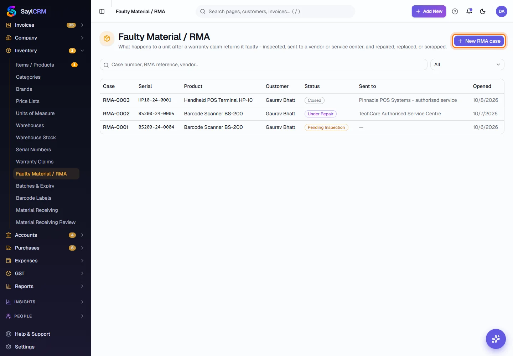Viewport: 513px width, 356px height.
Task: Click the Add New button
Action: coord(429,11)
